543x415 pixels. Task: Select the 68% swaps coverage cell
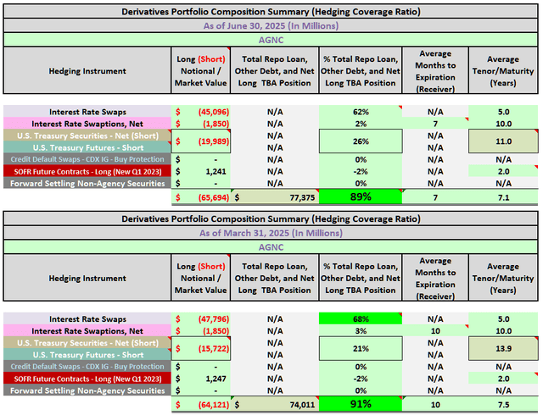(x=361, y=318)
